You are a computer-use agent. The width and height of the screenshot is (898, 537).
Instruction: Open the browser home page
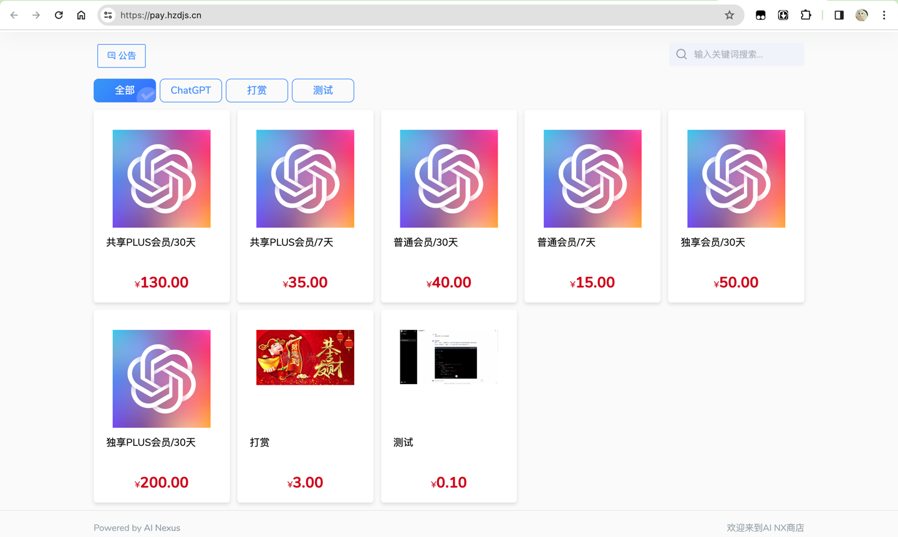(x=81, y=15)
